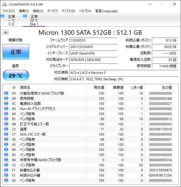Click status orb of row F1 総書き込み量
Screen dimensions: 181x187
click(x=6, y=170)
